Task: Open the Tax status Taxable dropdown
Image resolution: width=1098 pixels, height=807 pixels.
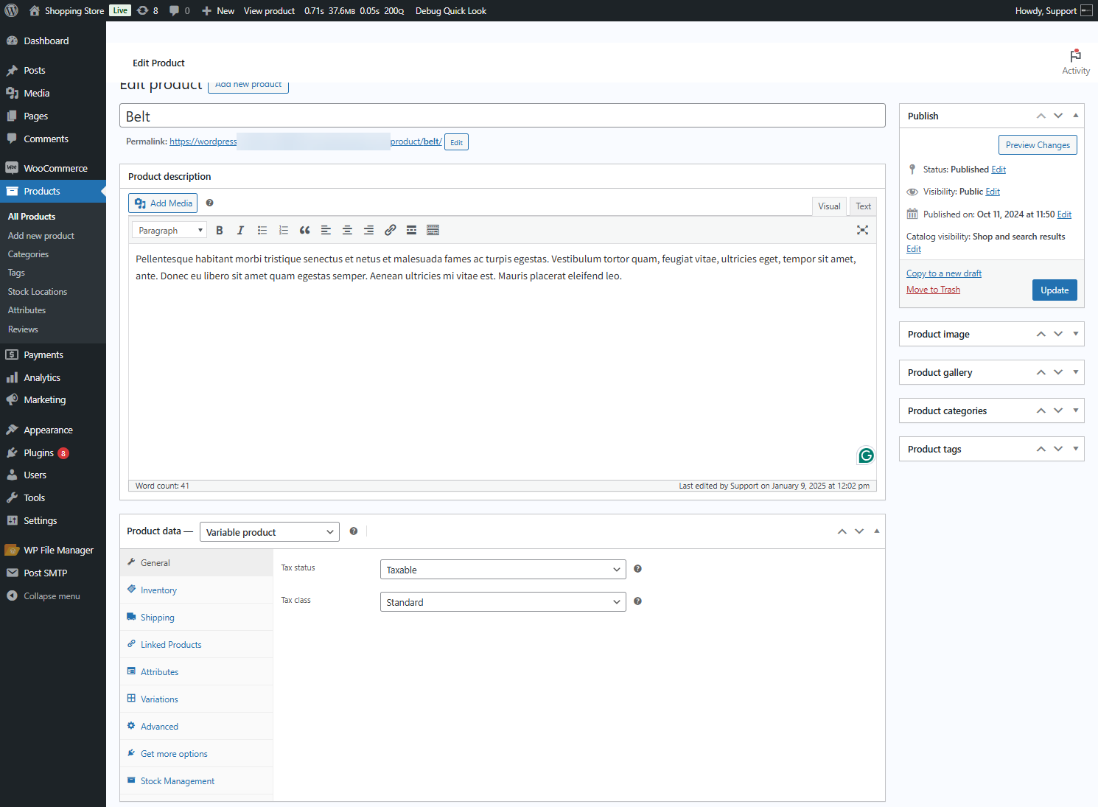Action: tap(503, 570)
